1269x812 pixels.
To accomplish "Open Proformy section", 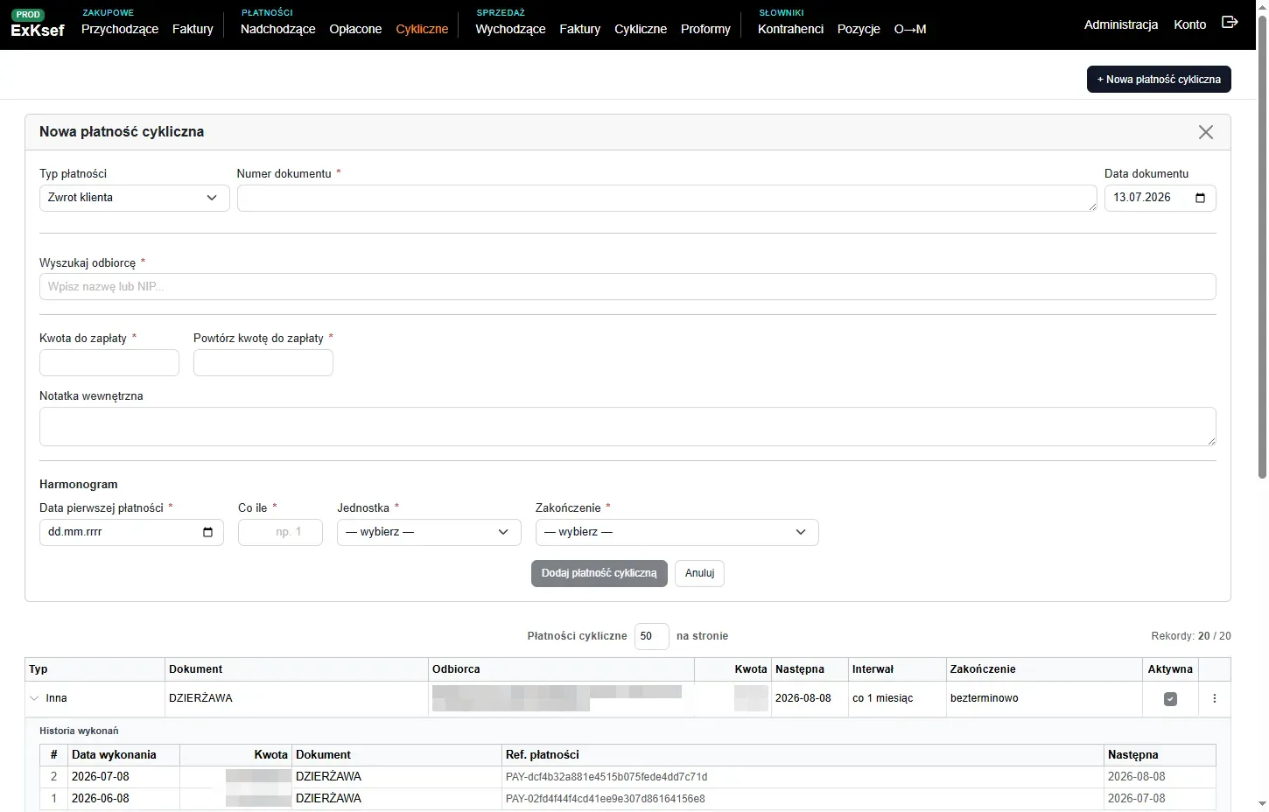I will (705, 29).
